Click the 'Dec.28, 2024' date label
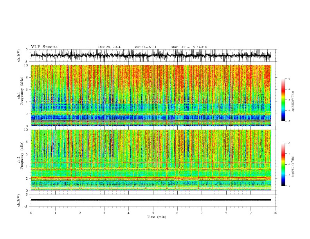310x239 pixels. tap(109, 47)
